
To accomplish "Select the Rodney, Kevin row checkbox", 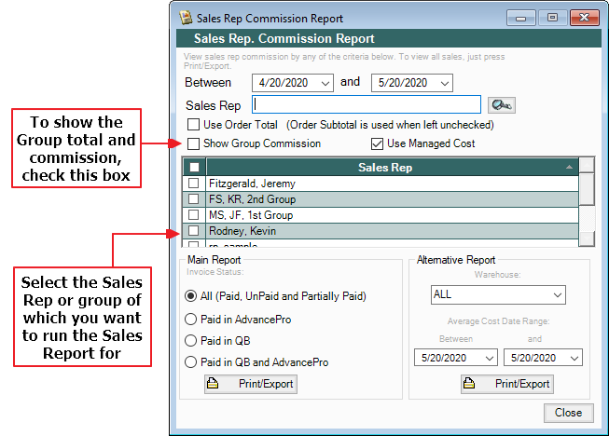I will 194,231.
